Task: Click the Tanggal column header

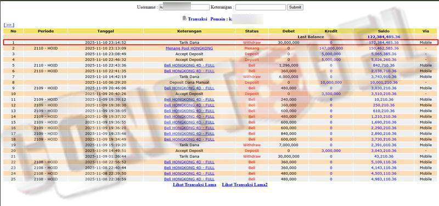Action: point(105,31)
